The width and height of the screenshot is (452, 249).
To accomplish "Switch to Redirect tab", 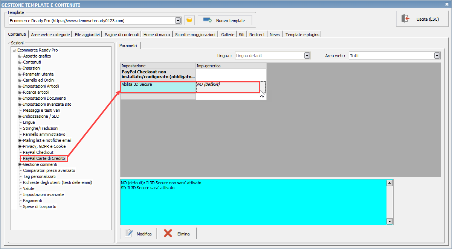I will [x=257, y=35].
